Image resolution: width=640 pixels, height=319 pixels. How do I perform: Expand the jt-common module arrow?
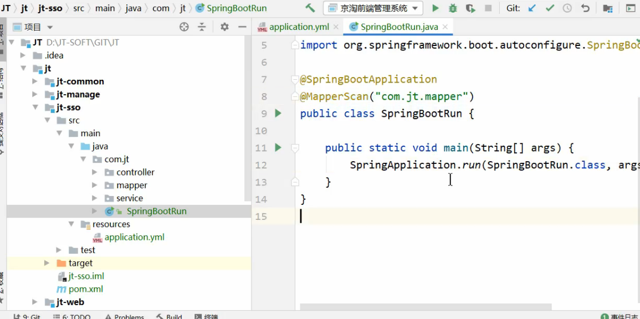click(35, 81)
